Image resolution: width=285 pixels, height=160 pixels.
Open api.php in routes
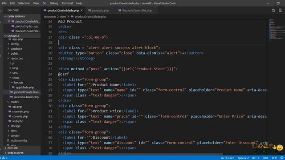17,107
